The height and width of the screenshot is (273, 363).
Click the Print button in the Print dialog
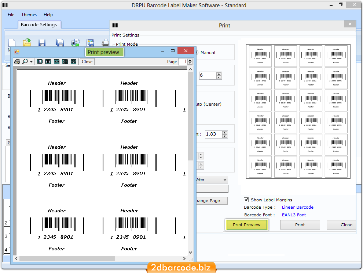pyautogui.click(x=300, y=225)
